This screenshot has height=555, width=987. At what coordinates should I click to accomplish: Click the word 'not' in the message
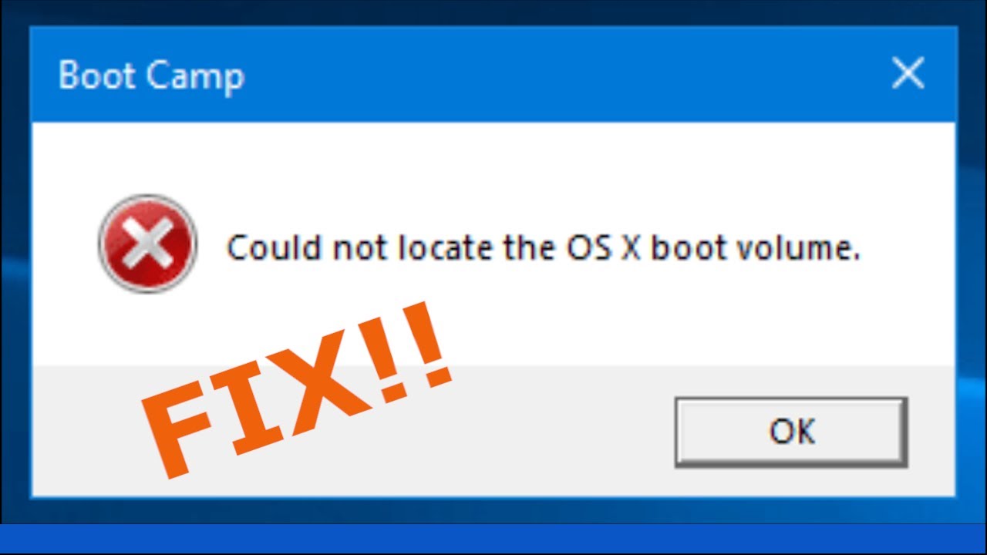360,248
